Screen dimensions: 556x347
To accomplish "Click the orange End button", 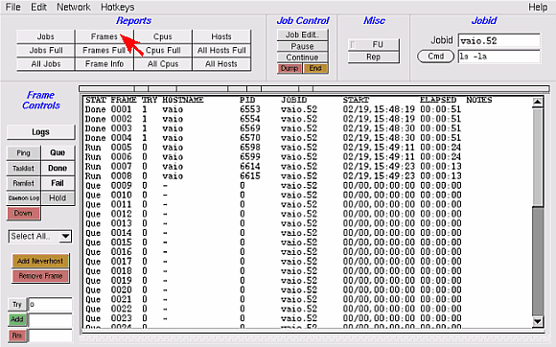I will (x=315, y=68).
